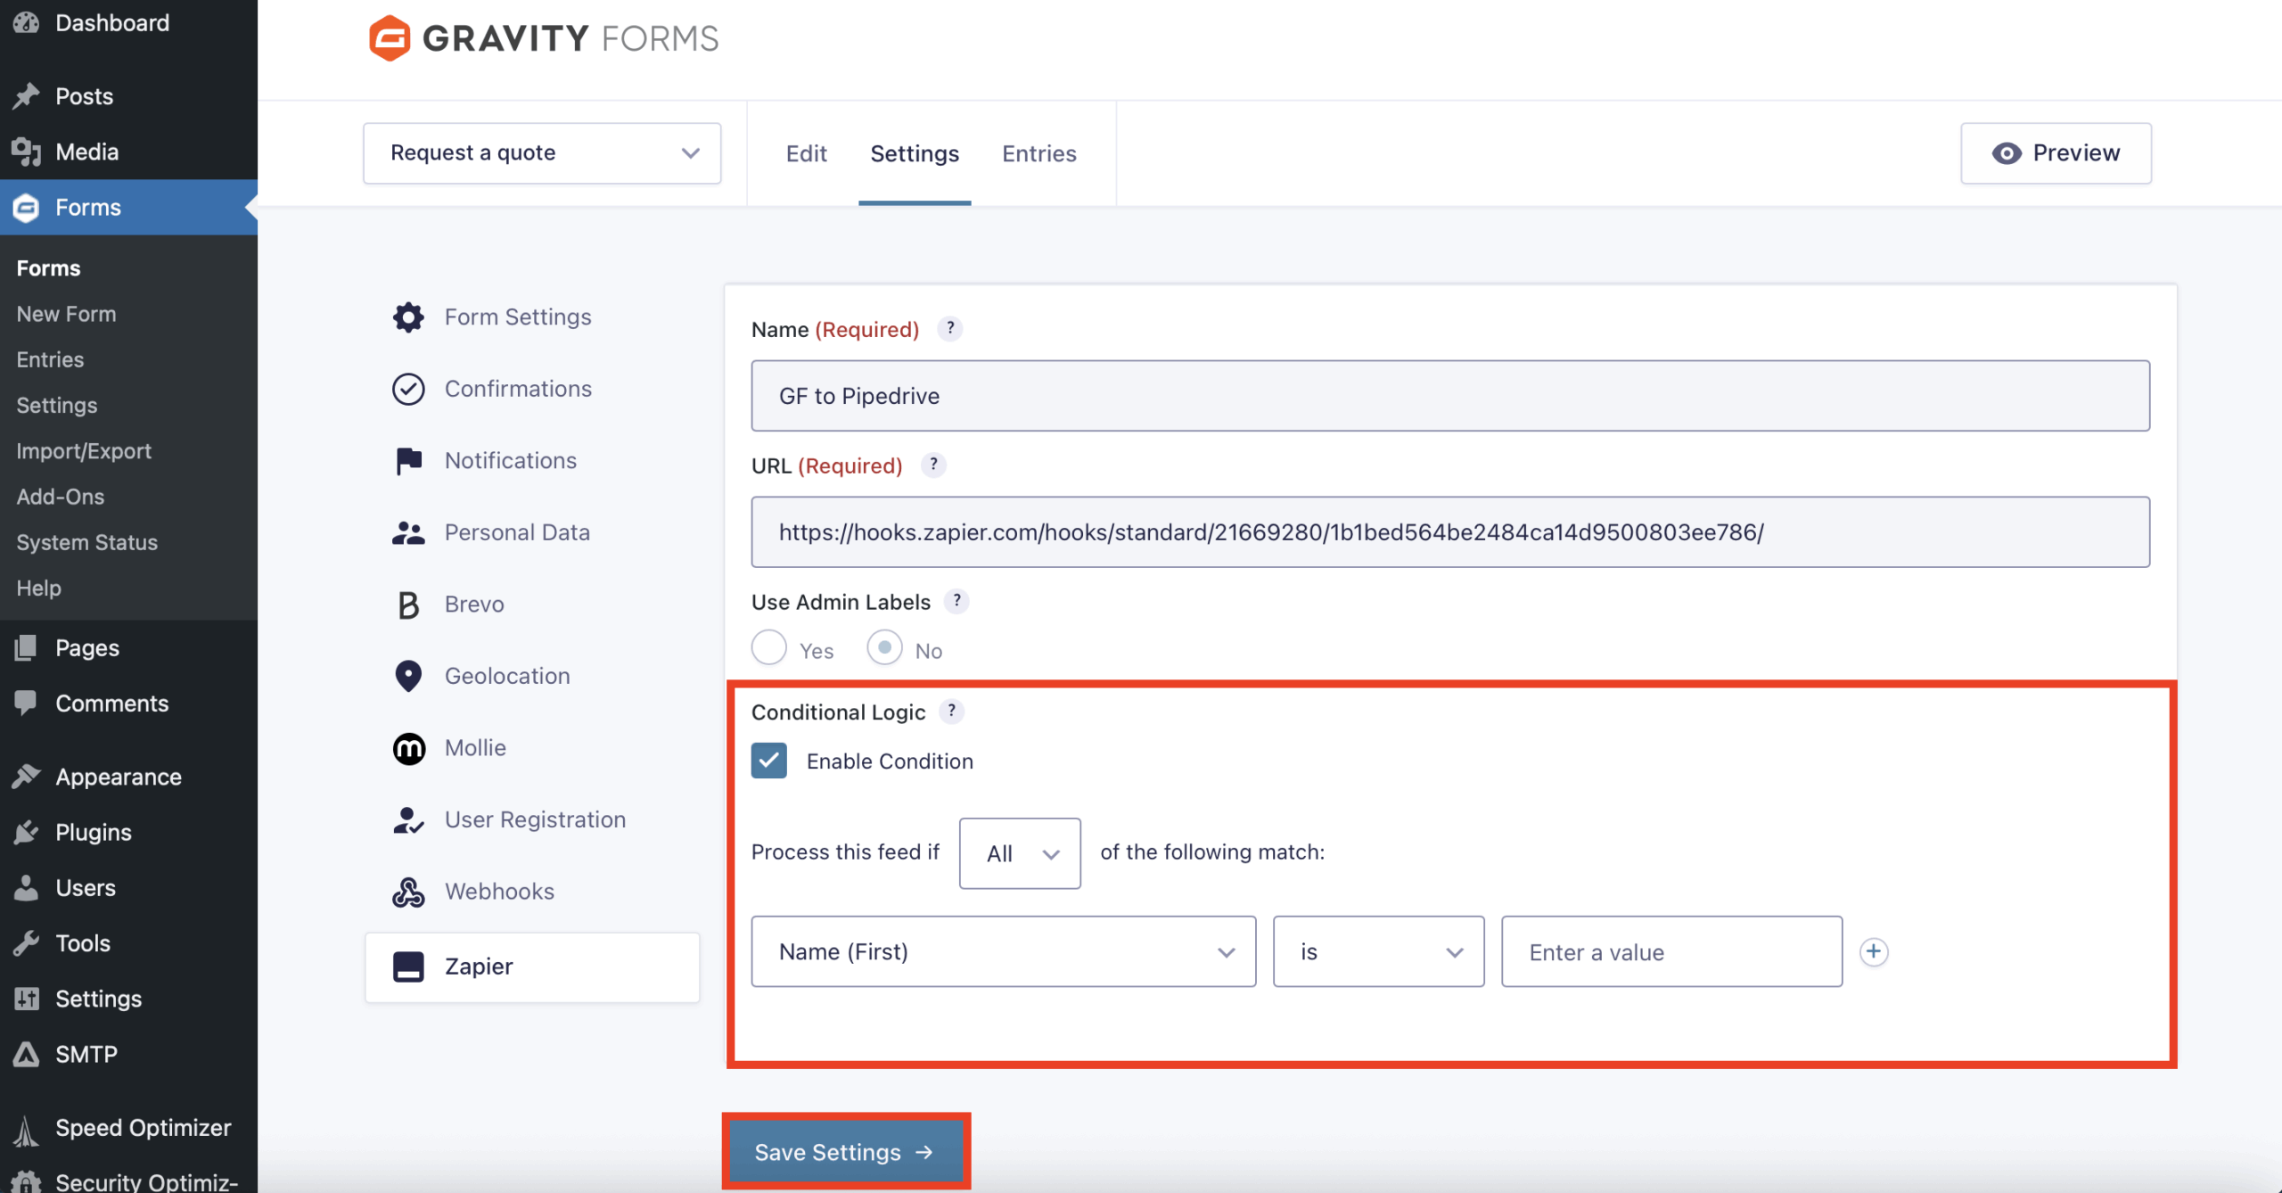Click the Notifications flag icon
Viewport: 2282px width, 1193px height.
(408, 461)
